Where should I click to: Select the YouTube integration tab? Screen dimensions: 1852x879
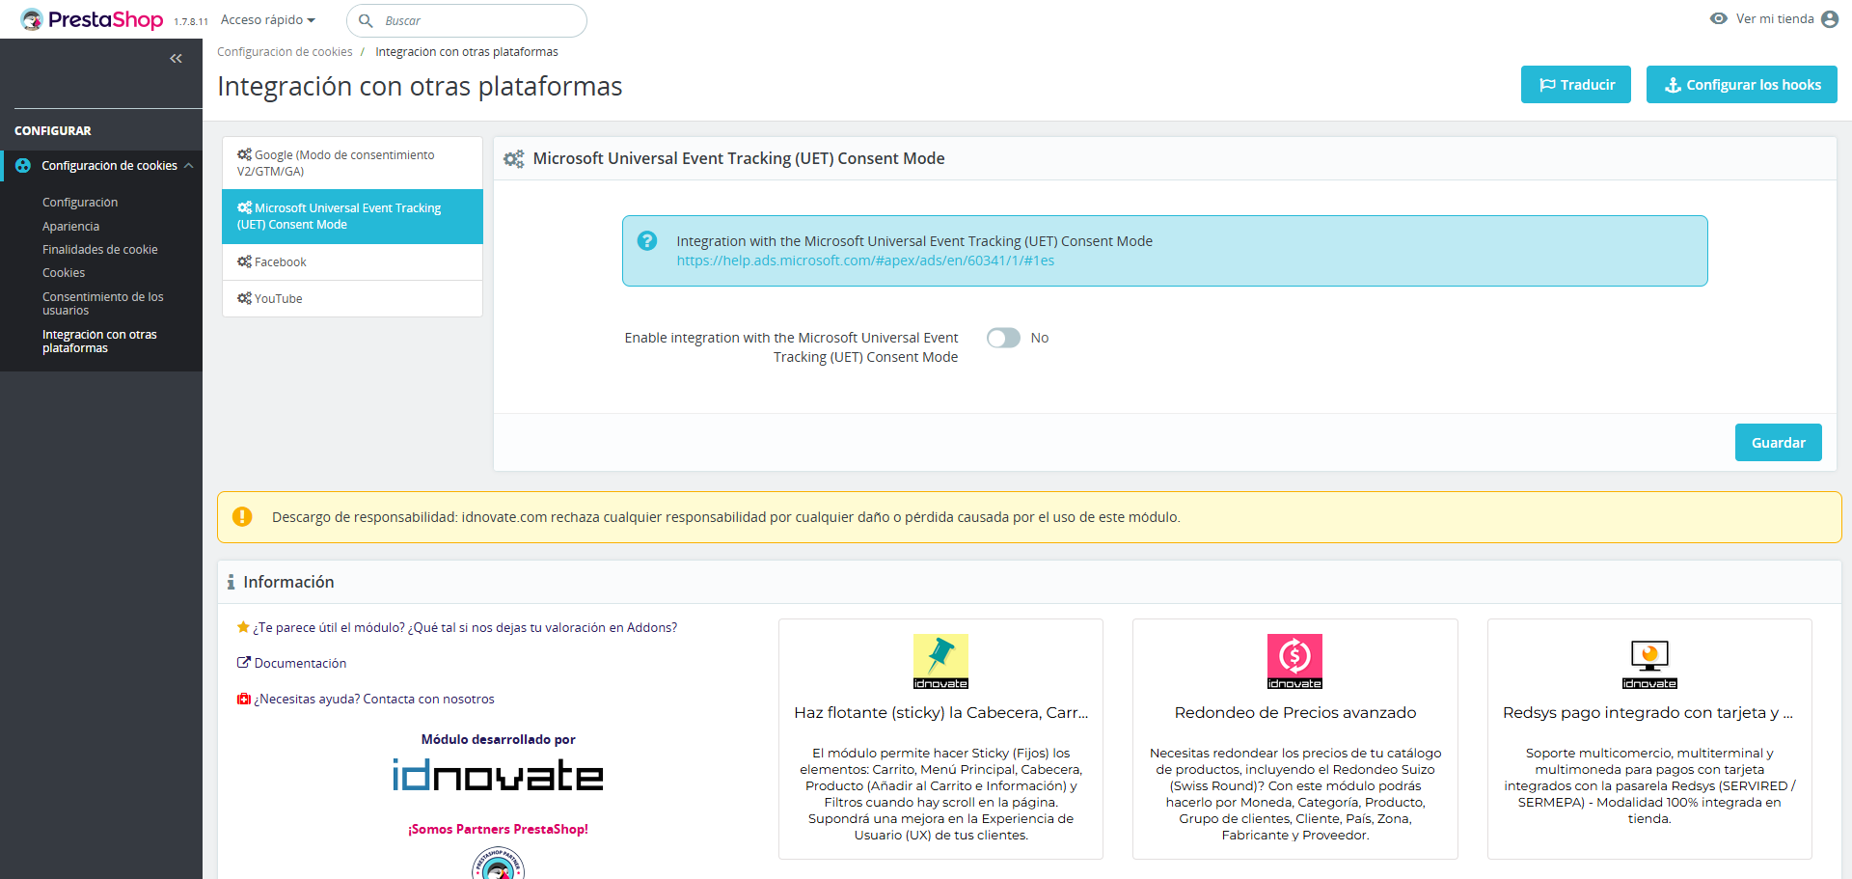coord(278,299)
